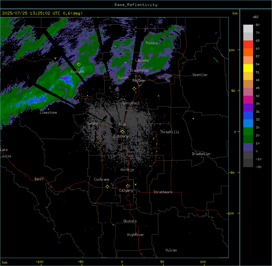Click the yellow station marker south of RedDeer
Screen dimensions: 272x266
click(134, 89)
